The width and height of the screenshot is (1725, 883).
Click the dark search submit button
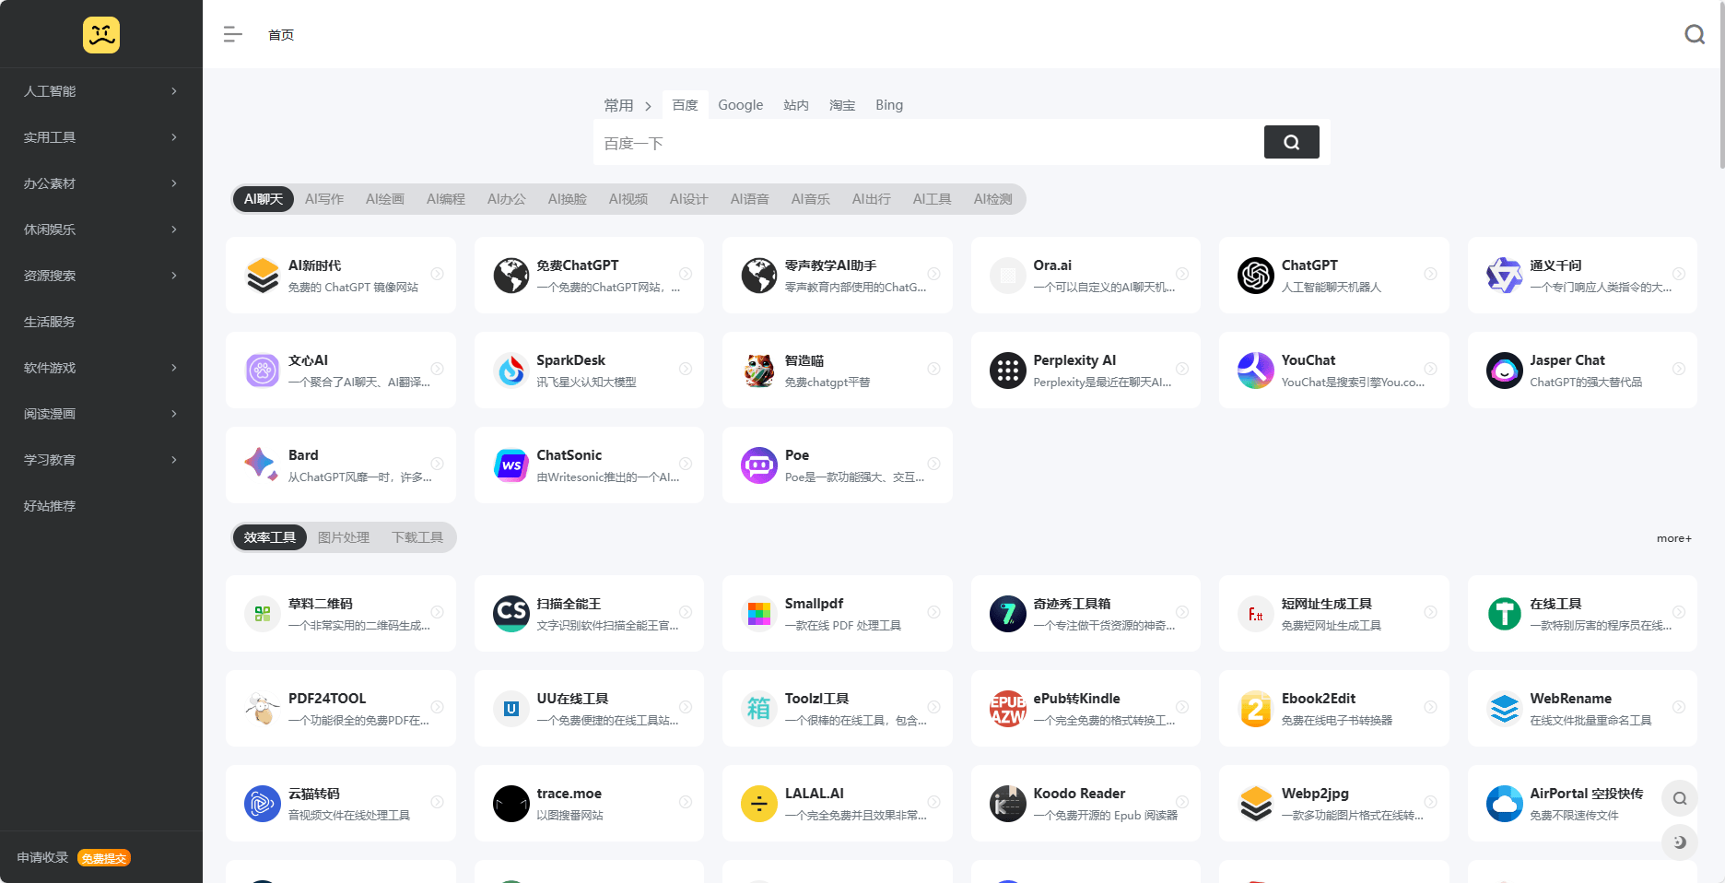[1291, 142]
